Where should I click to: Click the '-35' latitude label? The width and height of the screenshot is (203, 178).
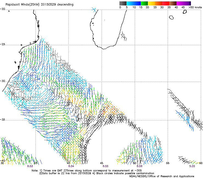point(2,120)
